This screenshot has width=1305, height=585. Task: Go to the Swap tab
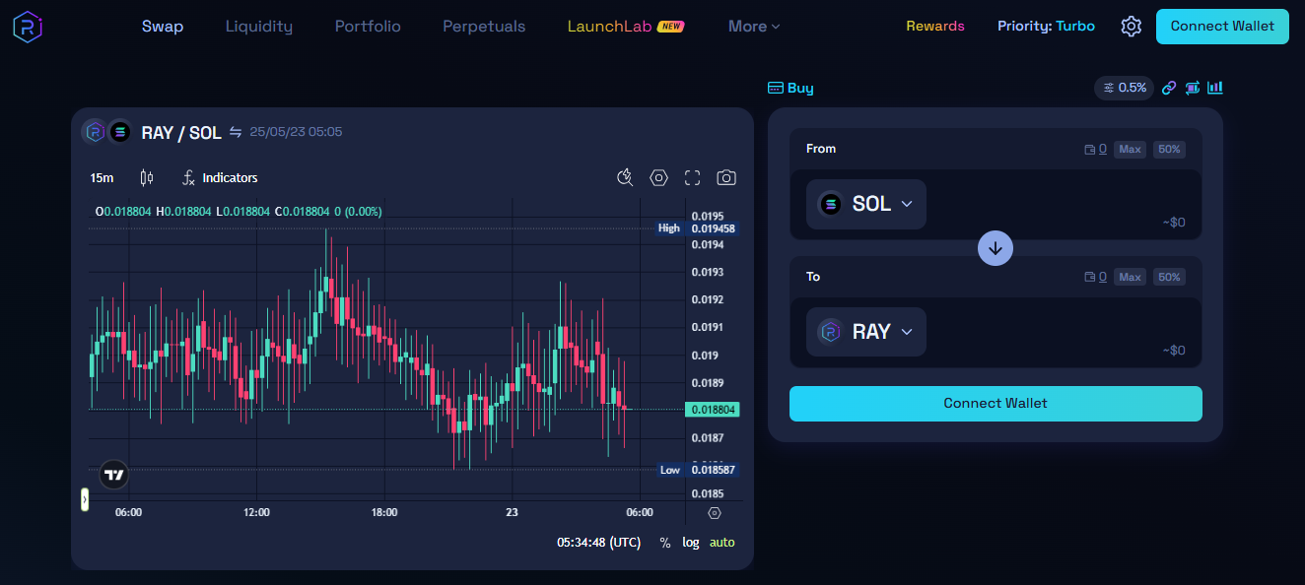163,27
